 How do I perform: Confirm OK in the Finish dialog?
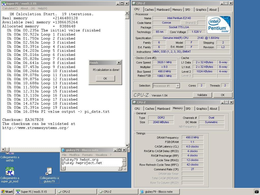pos(105,78)
